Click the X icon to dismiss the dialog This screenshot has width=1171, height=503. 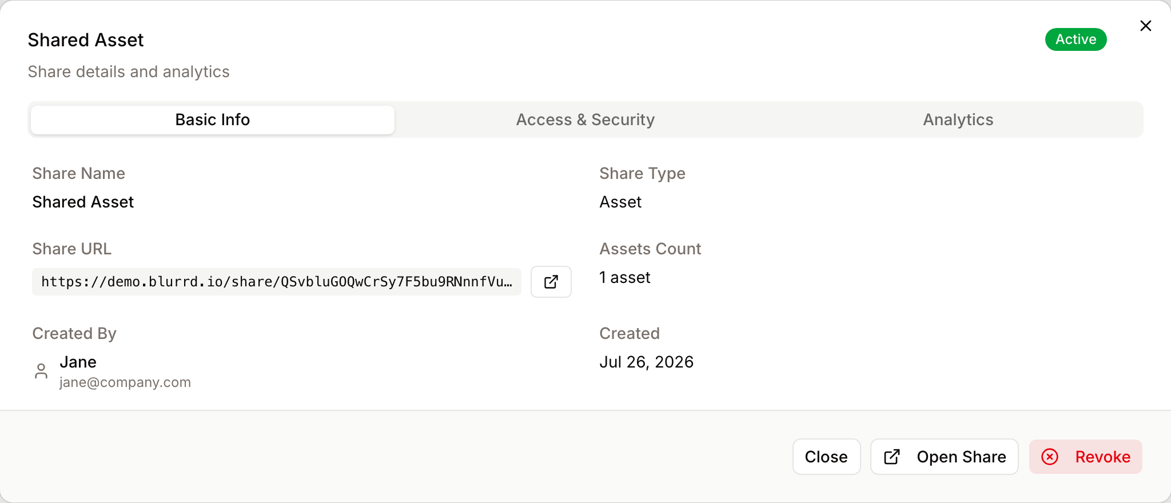(1145, 26)
